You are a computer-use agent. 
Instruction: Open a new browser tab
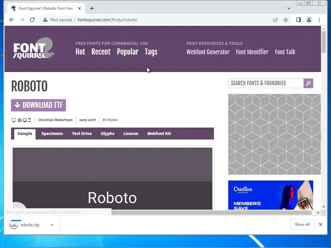(91, 8)
